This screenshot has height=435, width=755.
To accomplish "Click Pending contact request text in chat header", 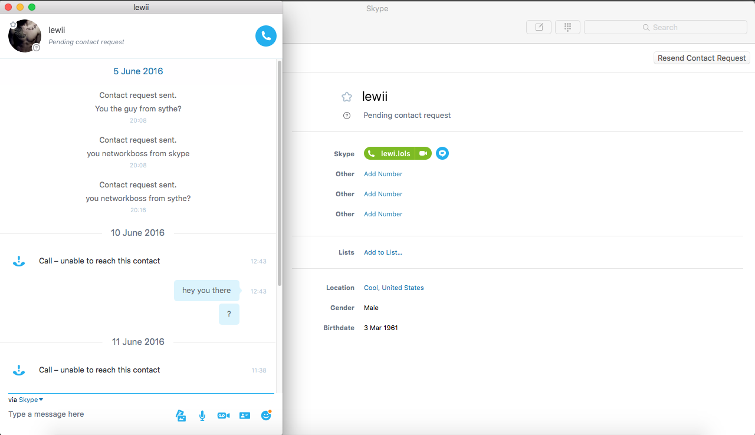I will pos(86,42).
